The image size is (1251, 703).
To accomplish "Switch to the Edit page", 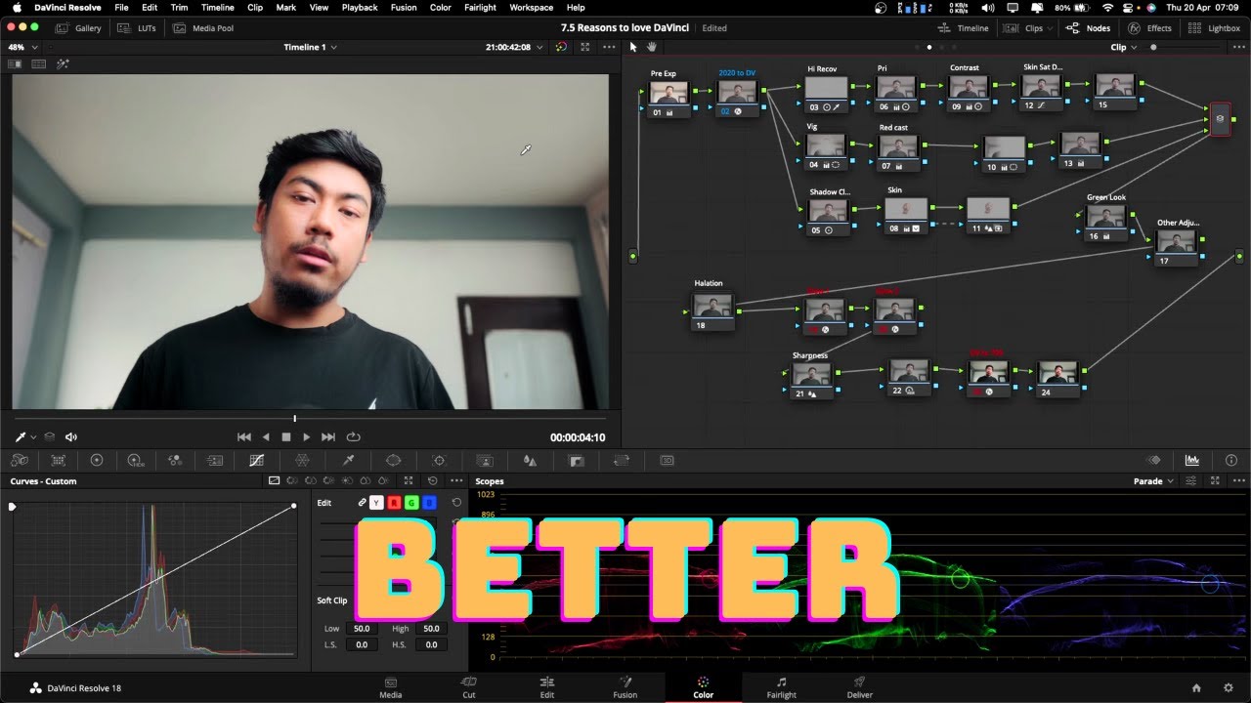I will (547, 687).
